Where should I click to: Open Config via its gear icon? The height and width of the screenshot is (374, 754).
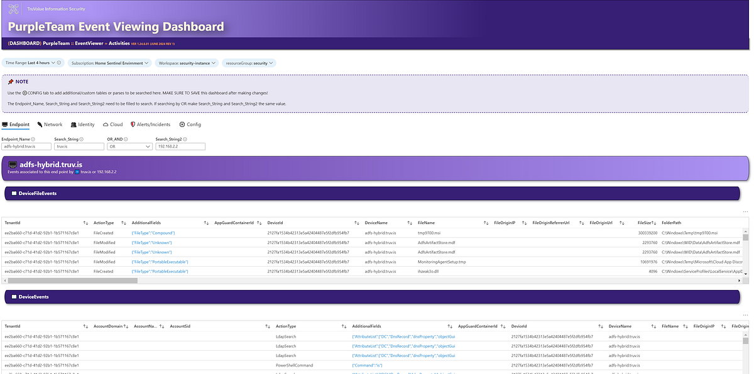(x=182, y=124)
